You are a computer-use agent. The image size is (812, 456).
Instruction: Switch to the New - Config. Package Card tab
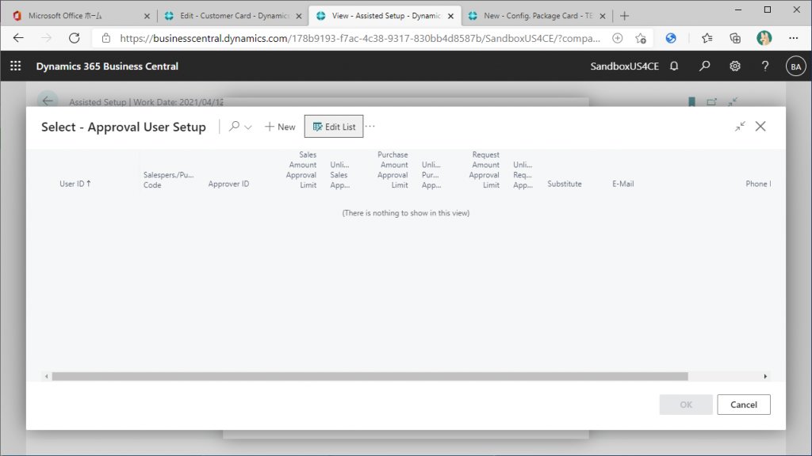(538, 16)
